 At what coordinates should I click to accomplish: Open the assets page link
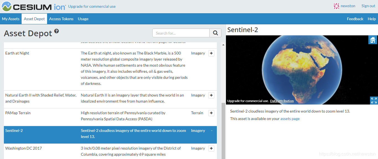point(290,119)
